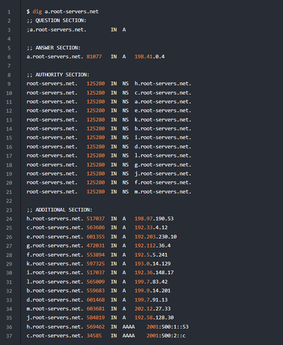
Task: Click IPv6 address 2001:500:1::53
Action: coord(168,327)
